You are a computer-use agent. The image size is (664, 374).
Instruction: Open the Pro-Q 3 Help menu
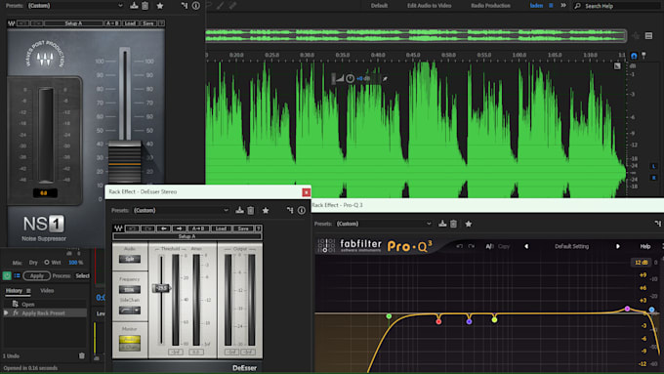click(x=644, y=246)
